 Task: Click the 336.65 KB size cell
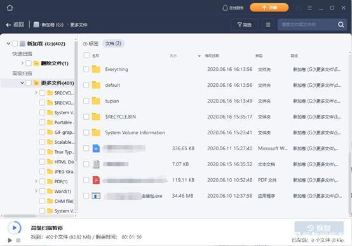183,148
